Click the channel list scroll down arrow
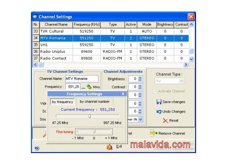This screenshot has width=227, height=165. point(192,59)
